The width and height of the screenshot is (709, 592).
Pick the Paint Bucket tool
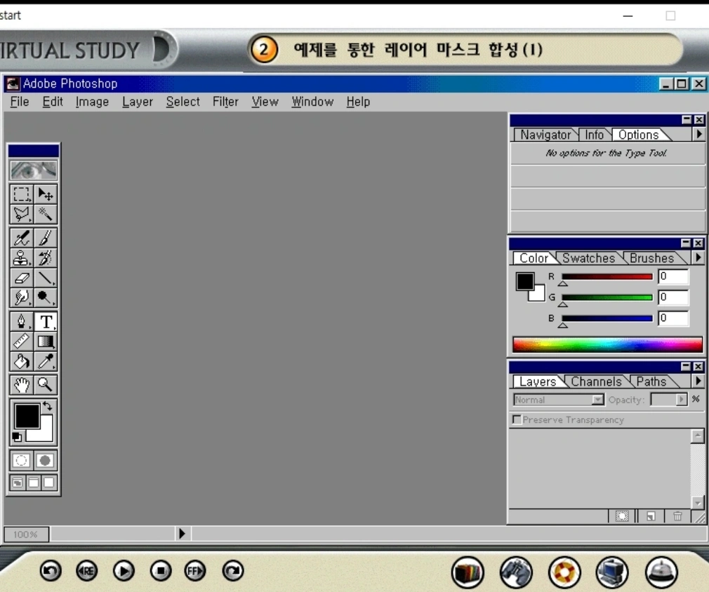22,361
